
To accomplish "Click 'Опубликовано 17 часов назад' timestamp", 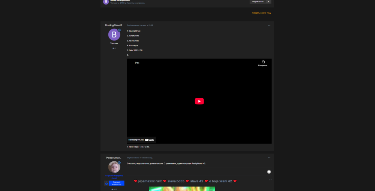I will (x=139, y=158).
